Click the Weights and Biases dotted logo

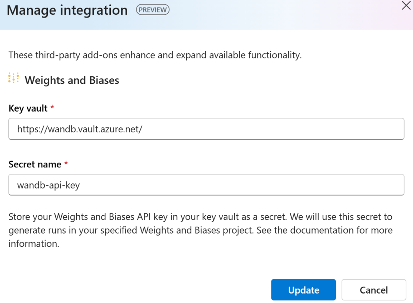[x=14, y=78]
